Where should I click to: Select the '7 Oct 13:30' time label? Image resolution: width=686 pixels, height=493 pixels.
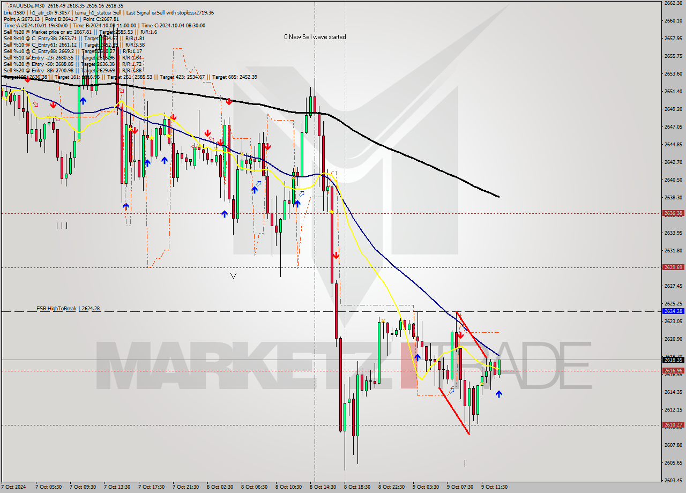point(117,487)
